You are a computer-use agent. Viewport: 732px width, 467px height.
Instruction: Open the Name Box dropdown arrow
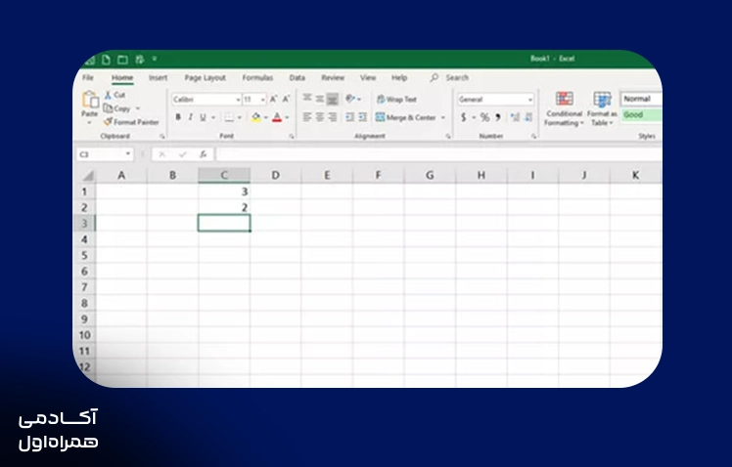click(127, 153)
